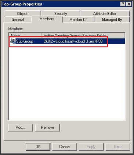This screenshot has height=155, width=134.
Task: Select the Members tab
Action: click(x=47, y=19)
